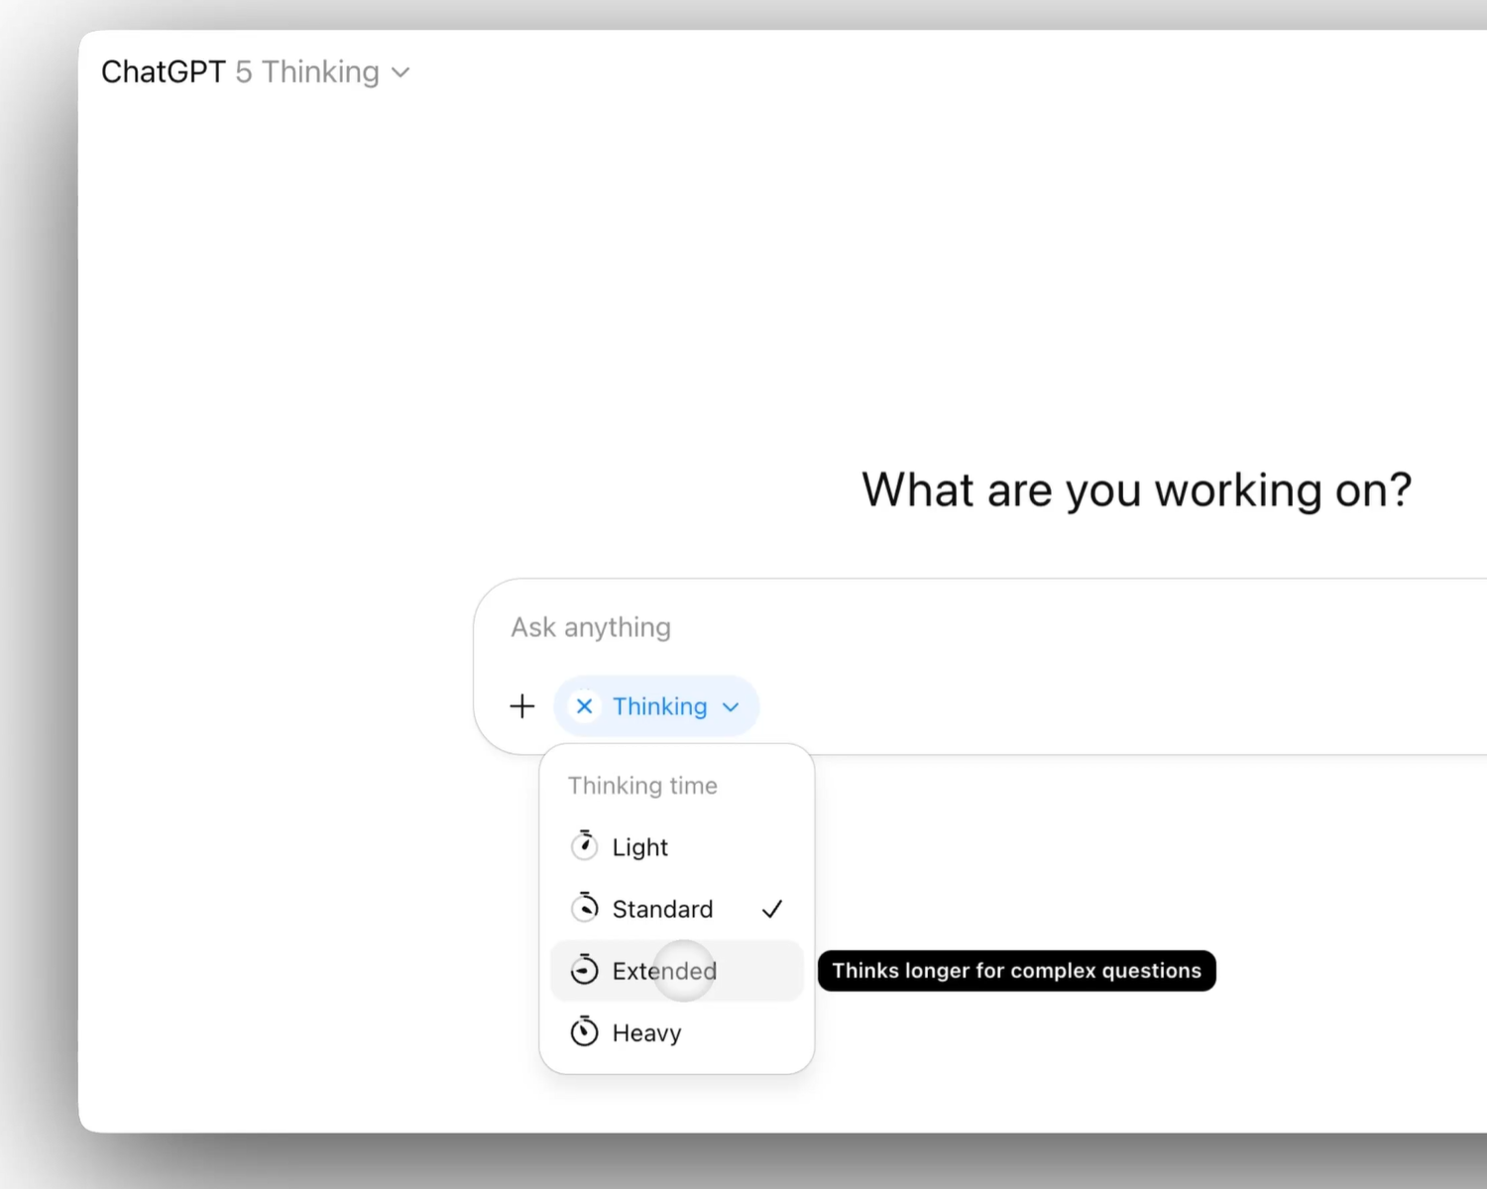Click the Extended stopwatch icon
The height and width of the screenshot is (1189, 1487).
pyautogui.click(x=585, y=970)
